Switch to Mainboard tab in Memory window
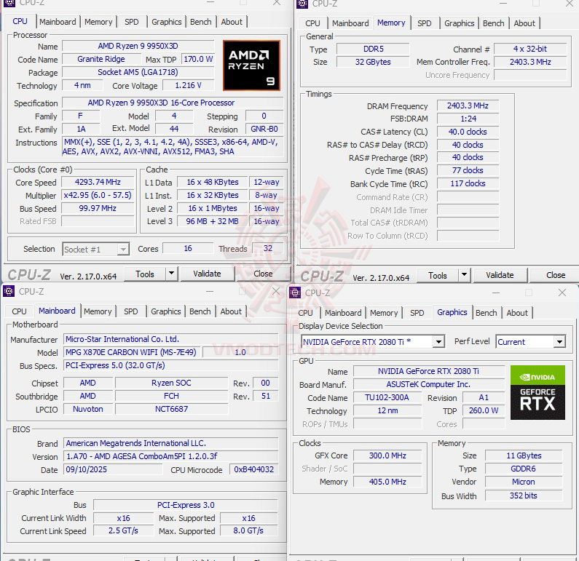This screenshot has height=561, width=579. click(350, 23)
